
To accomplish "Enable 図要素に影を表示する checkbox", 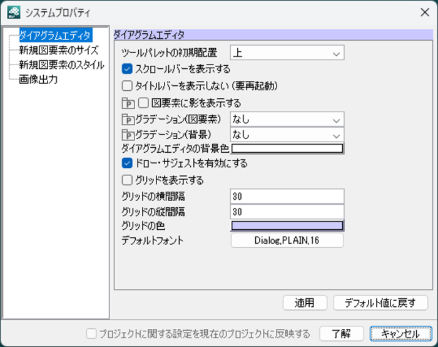I will click(x=143, y=103).
